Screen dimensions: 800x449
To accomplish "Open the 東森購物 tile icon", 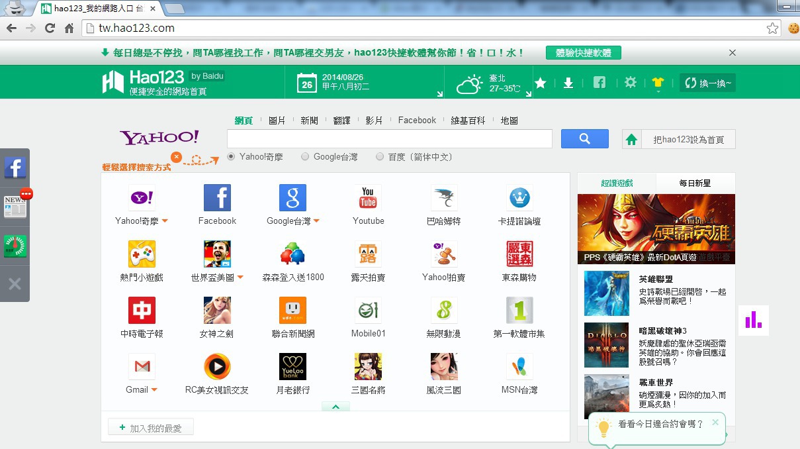I will click(519, 254).
